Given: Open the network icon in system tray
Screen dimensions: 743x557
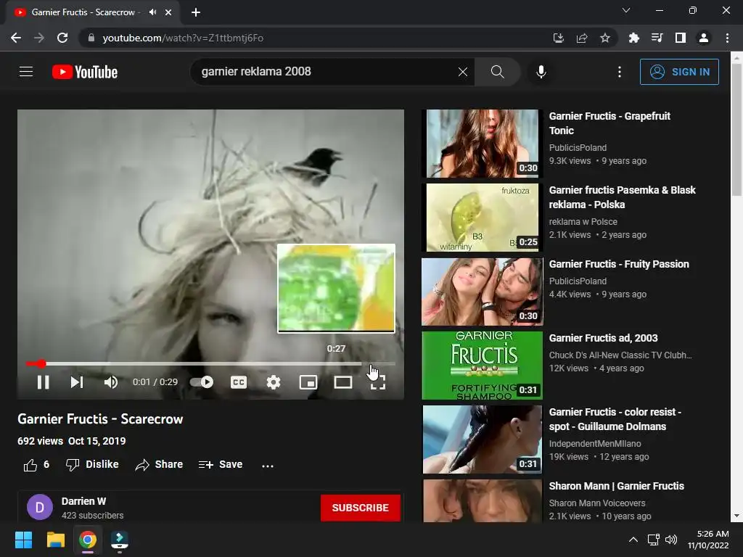Looking at the screenshot, I should point(654,540).
